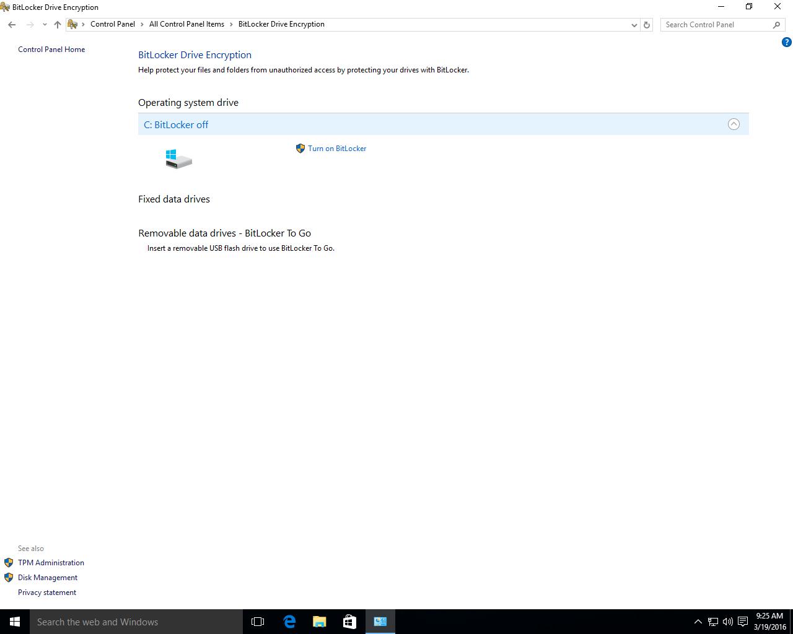Open the Privacy statement link
The width and height of the screenshot is (793, 634).
[47, 593]
